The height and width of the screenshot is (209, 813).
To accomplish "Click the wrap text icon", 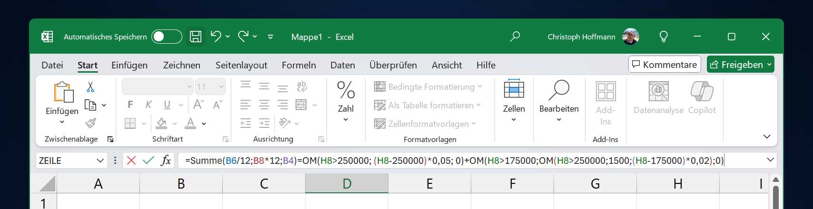I will (302, 86).
